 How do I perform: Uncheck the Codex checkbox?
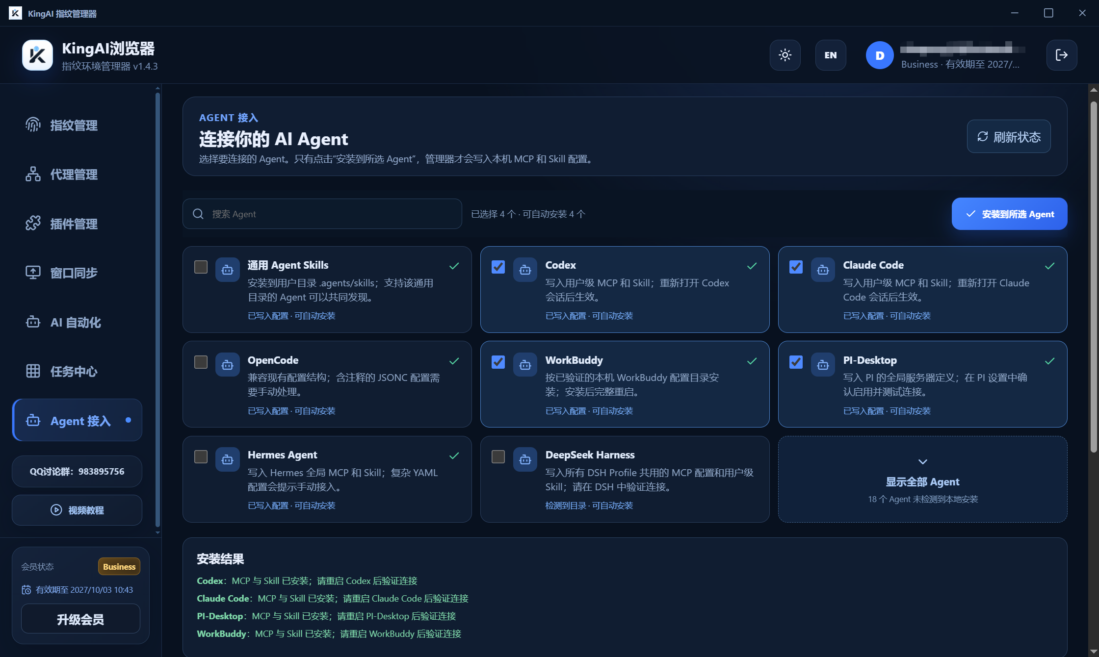(498, 267)
